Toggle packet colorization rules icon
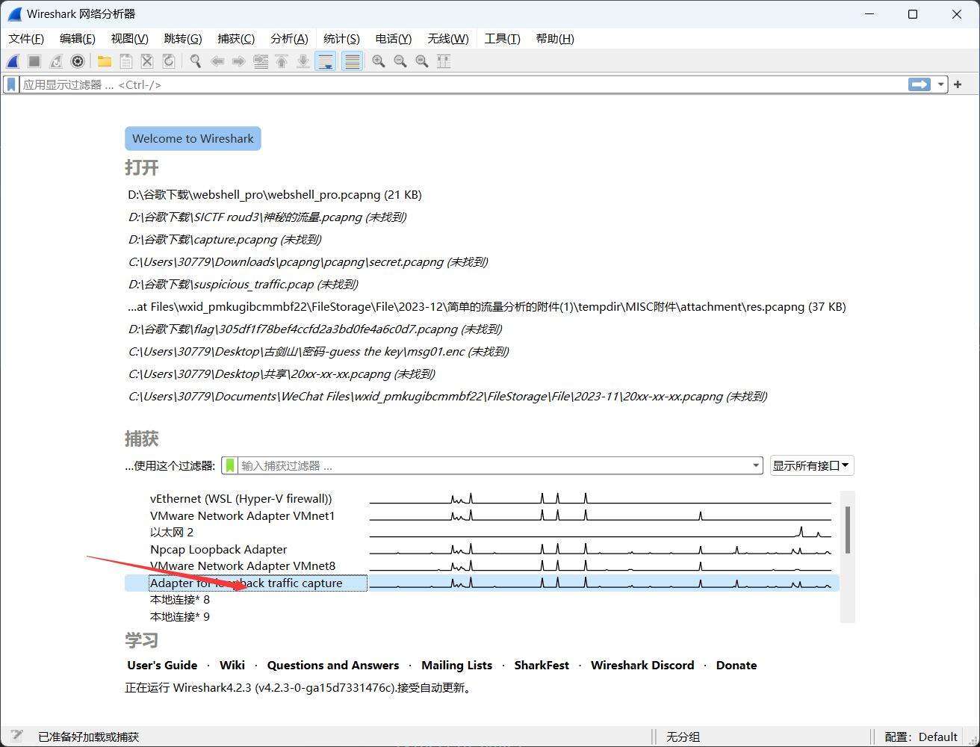The width and height of the screenshot is (980, 747). pos(353,61)
